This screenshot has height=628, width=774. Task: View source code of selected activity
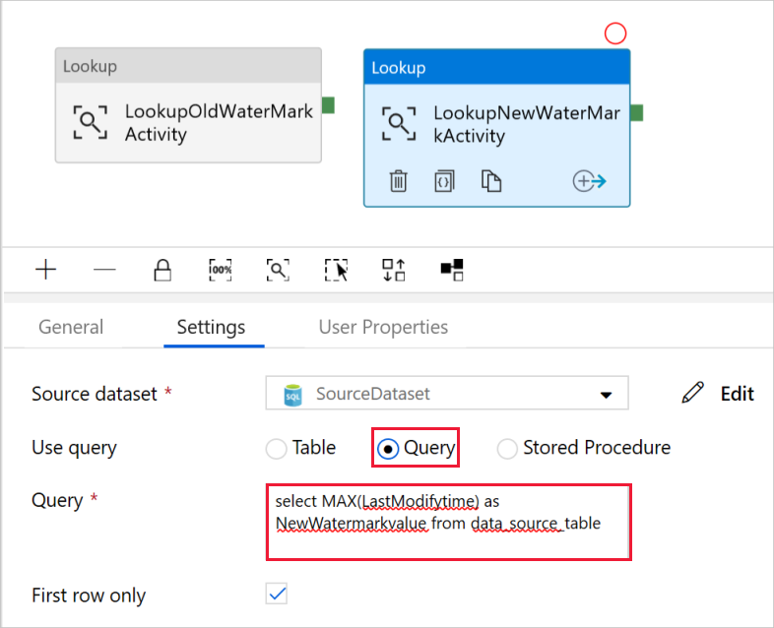444,181
